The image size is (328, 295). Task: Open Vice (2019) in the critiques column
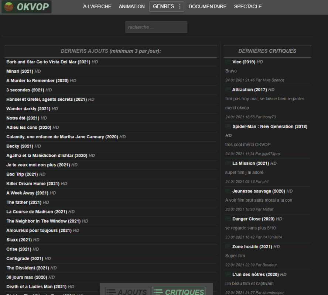(244, 62)
